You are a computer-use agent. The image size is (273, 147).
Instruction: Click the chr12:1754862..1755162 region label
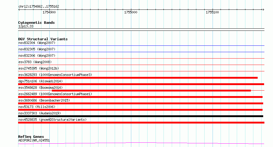(39, 7)
